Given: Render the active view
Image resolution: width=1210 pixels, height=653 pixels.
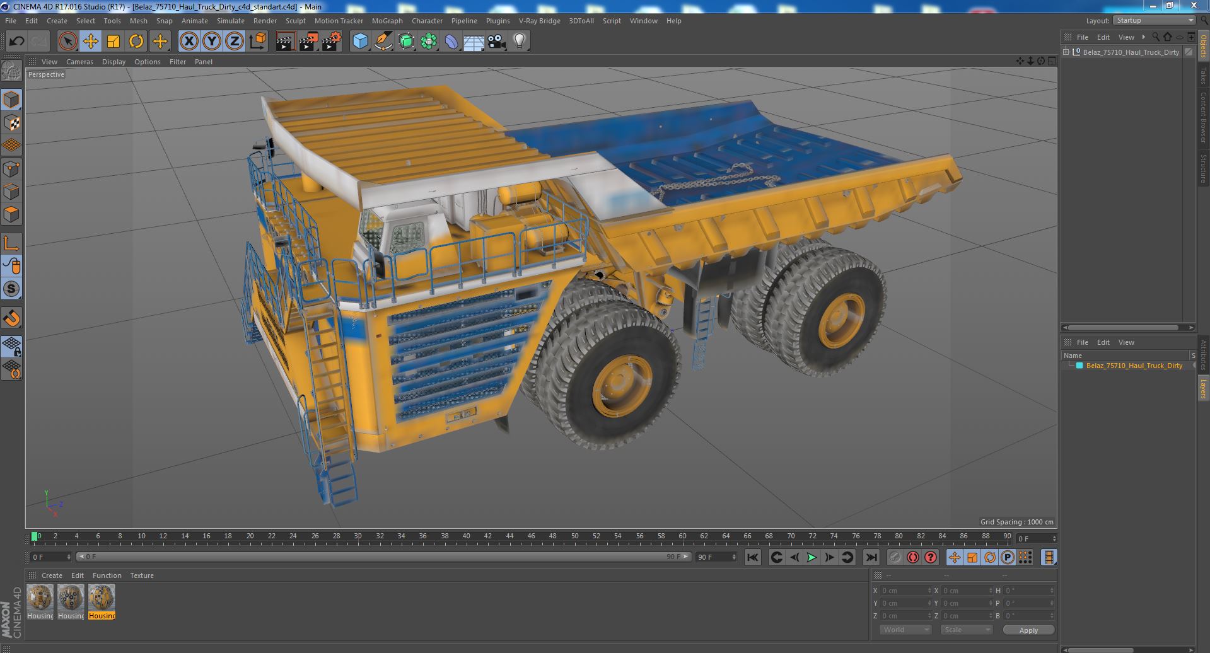Looking at the screenshot, I should click(285, 42).
